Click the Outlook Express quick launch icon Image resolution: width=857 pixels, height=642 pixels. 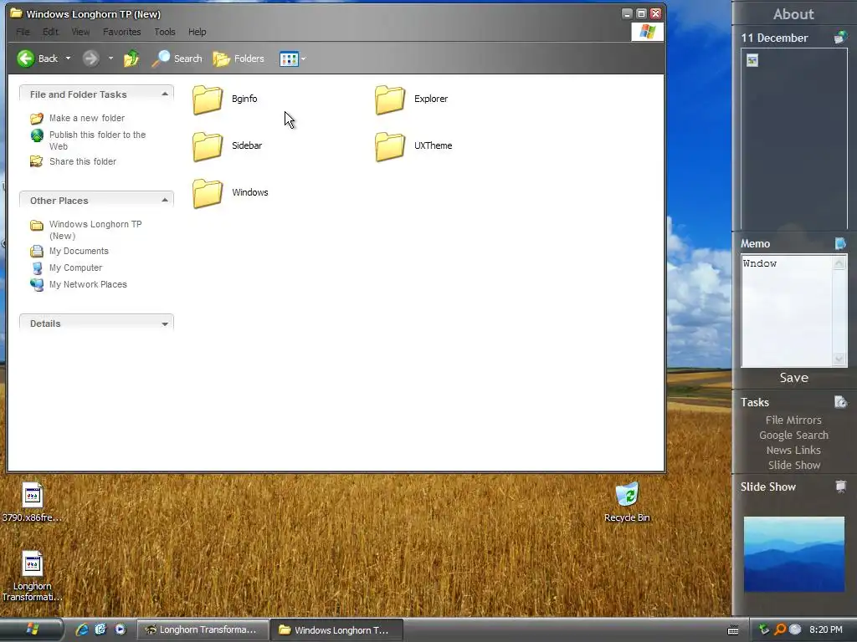[x=100, y=629]
